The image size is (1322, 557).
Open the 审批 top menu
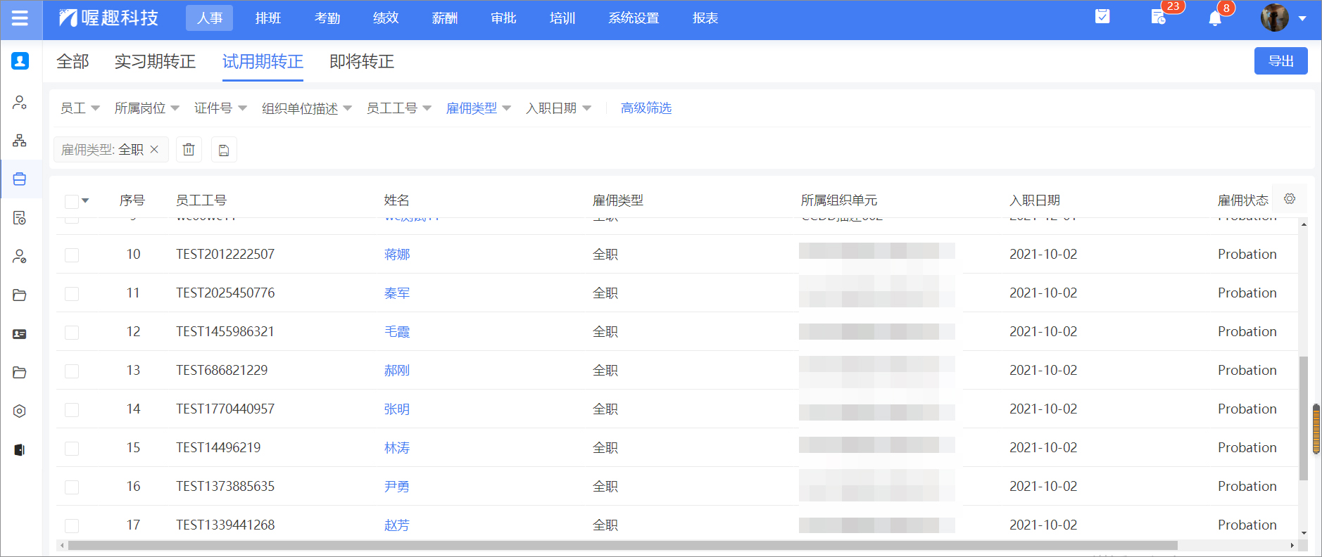[x=504, y=18]
